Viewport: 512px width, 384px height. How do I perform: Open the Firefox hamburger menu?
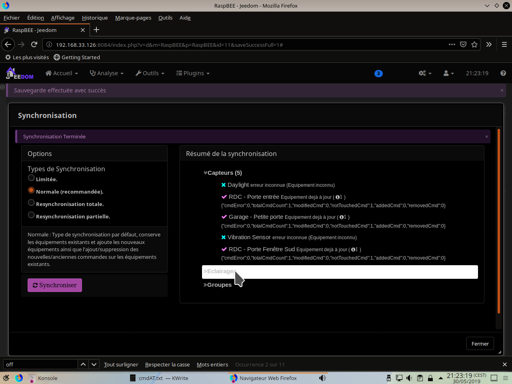coord(504,44)
